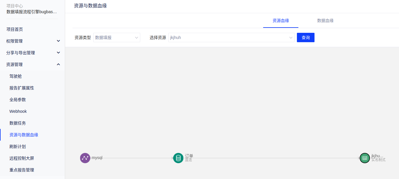Open 重点报告管理 in sidebar
The width and height of the screenshot is (399, 179).
[x=22, y=170]
